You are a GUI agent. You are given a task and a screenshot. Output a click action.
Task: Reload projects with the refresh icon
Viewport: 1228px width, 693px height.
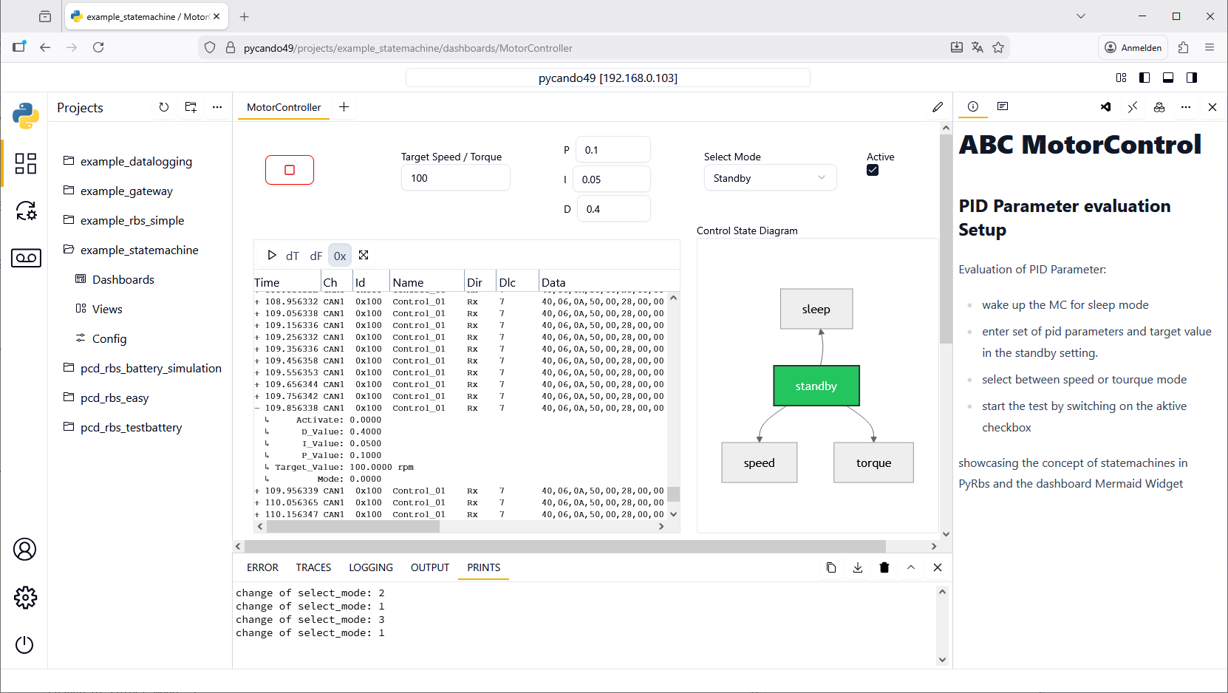pos(163,107)
